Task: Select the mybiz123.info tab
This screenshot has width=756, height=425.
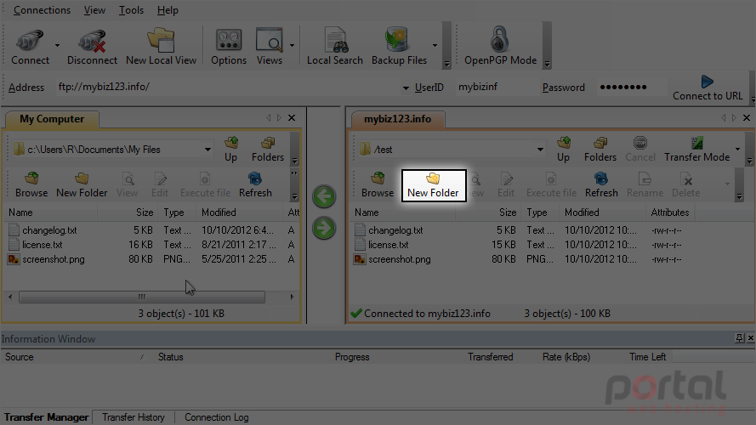Action: point(398,119)
